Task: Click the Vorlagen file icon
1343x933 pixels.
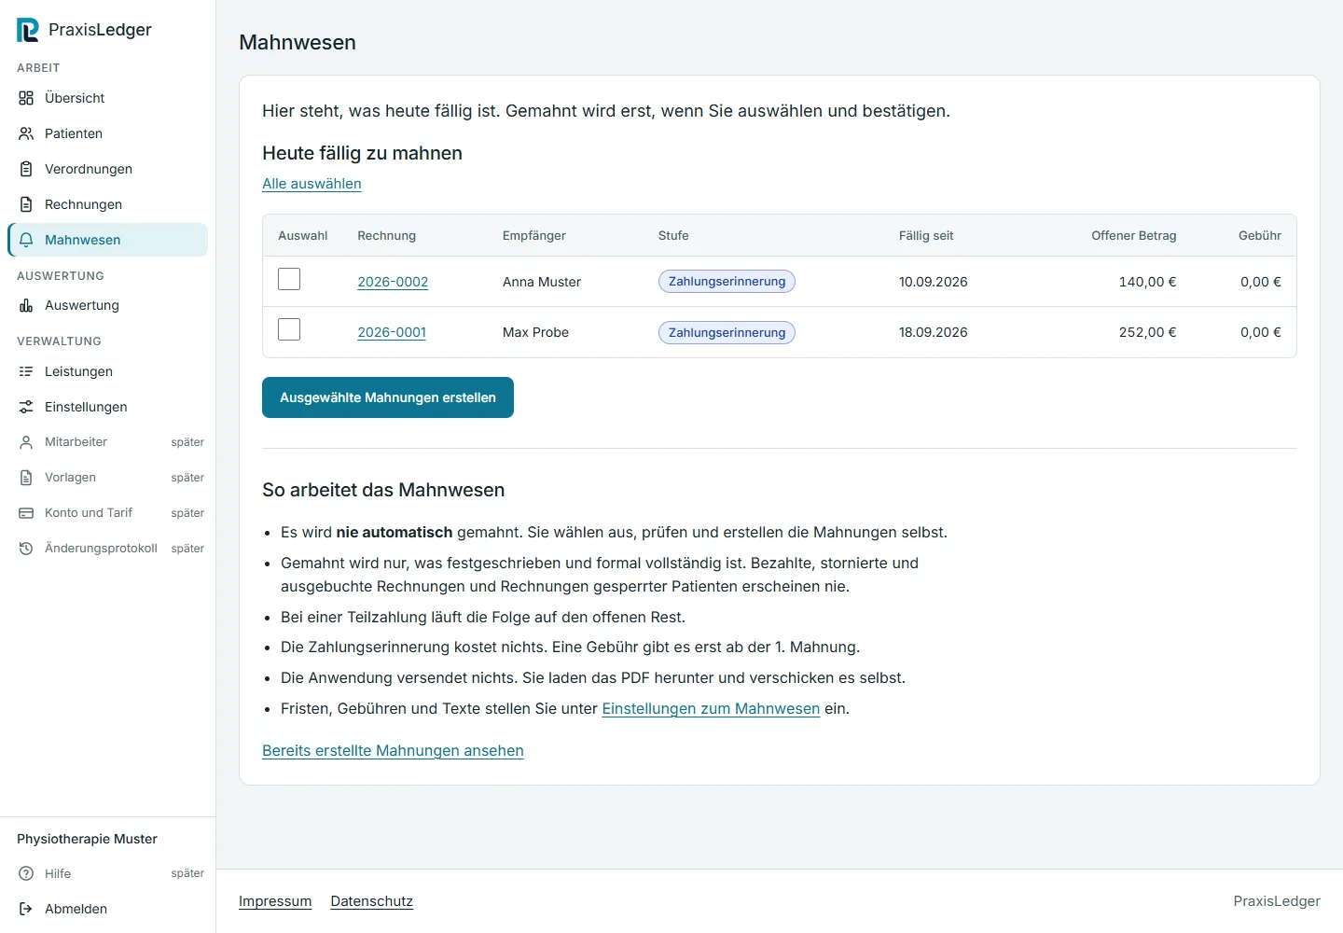Action: click(x=26, y=478)
